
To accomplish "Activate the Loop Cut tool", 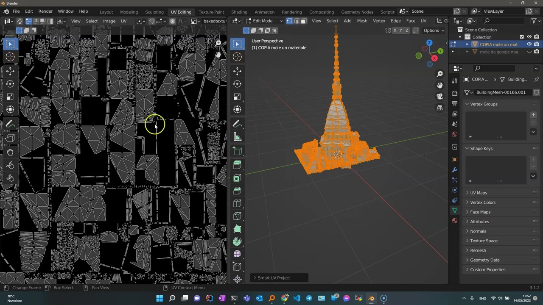I will [x=237, y=203].
